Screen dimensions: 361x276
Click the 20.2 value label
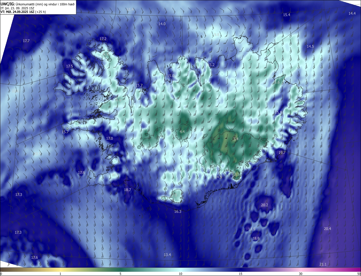pos(265,205)
